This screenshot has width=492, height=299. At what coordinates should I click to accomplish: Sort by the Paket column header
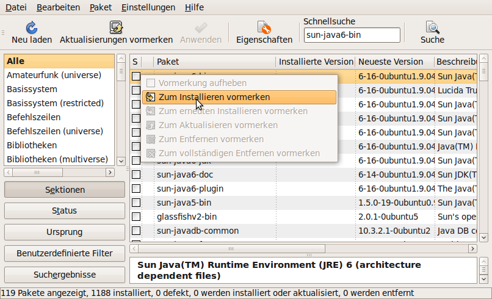[214, 62]
